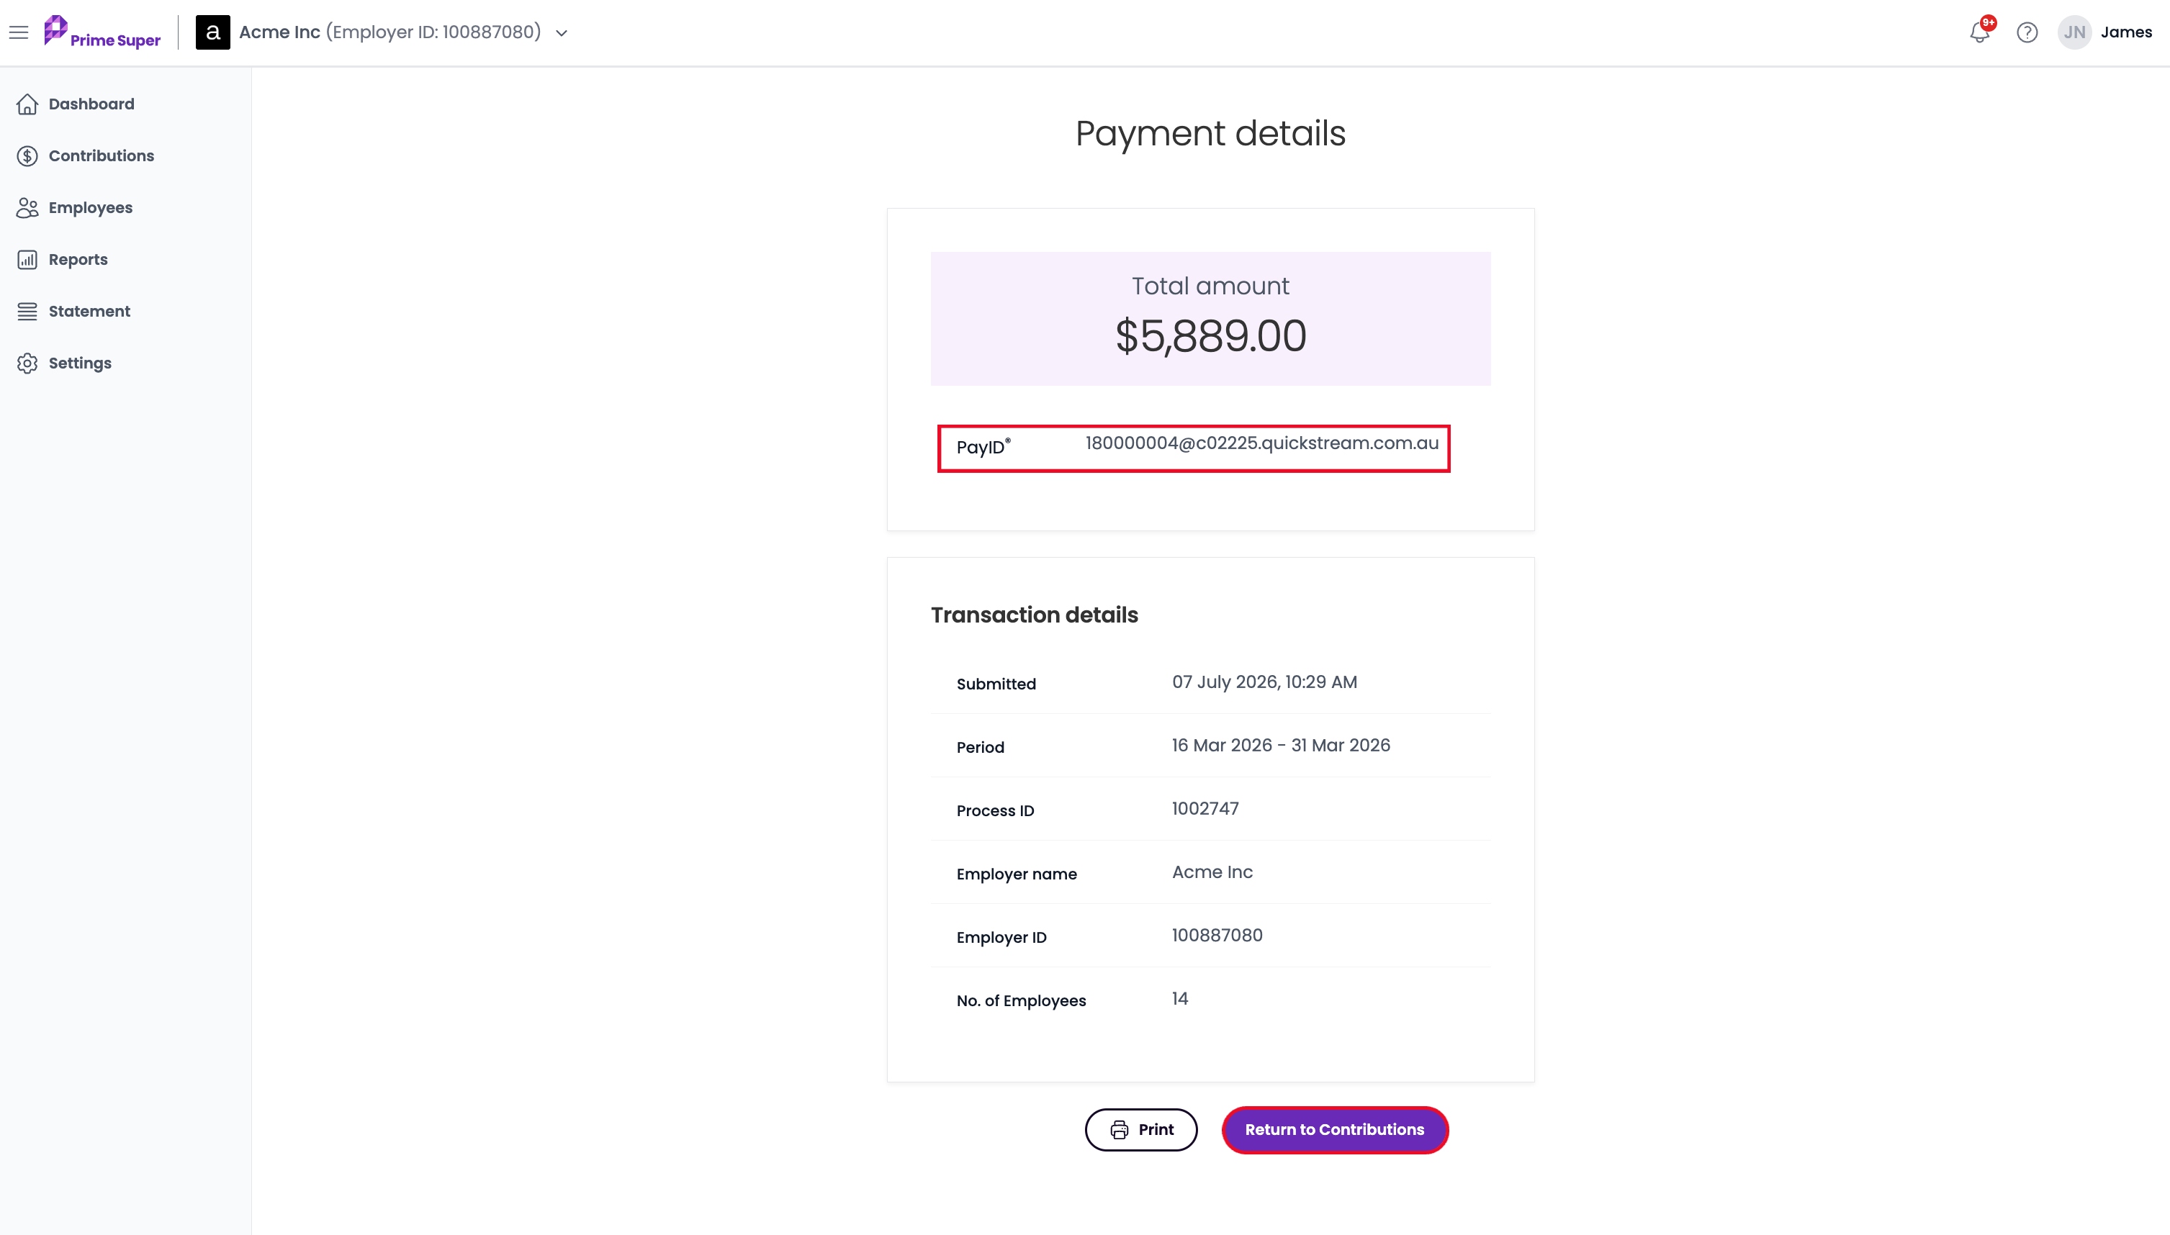Select the PayID email address text

1261,443
